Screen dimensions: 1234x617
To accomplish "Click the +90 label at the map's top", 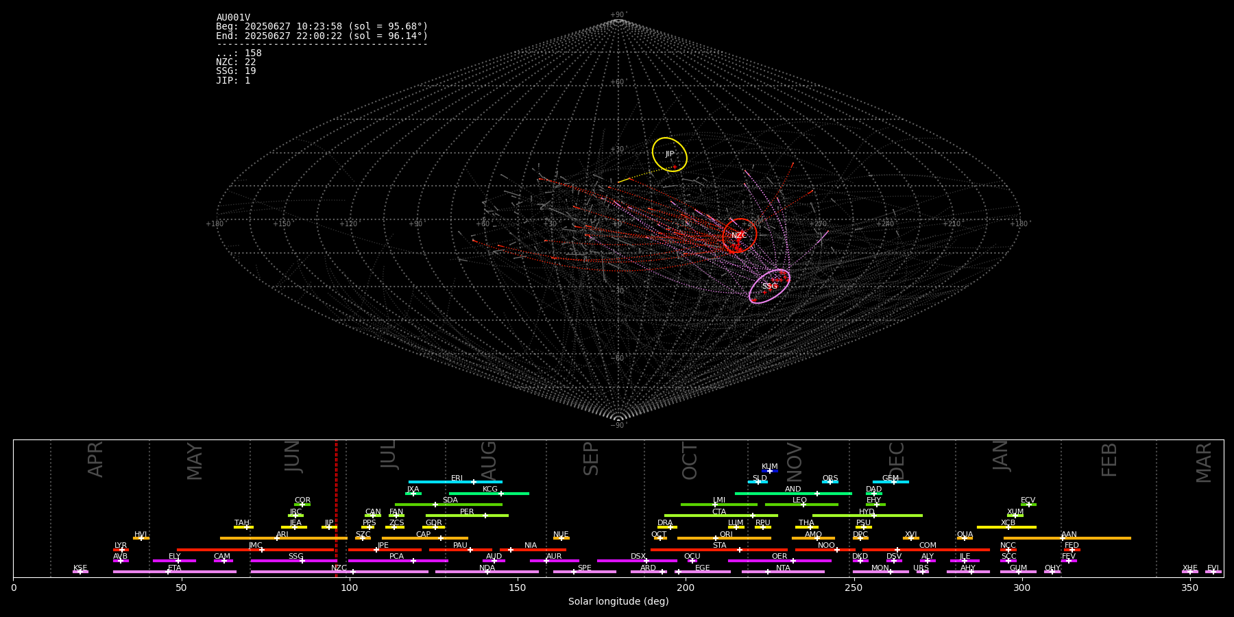I will [x=618, y=15].
